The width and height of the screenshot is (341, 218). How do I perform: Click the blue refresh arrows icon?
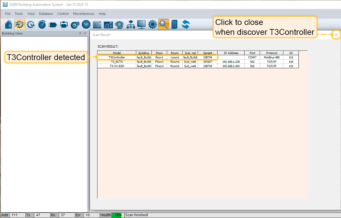coord(185,25)
